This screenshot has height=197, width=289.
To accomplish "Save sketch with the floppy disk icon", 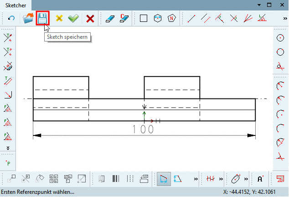I will (42, 18).
